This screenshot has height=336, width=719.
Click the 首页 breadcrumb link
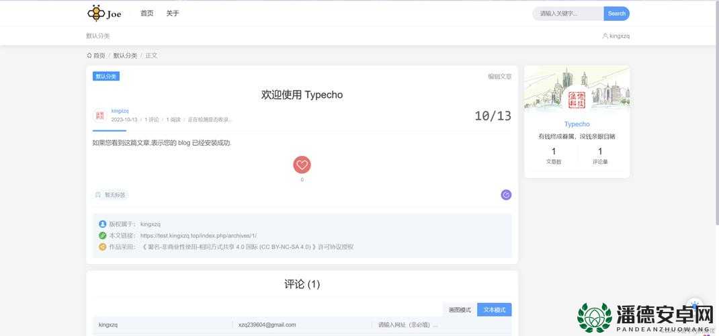pos(99,56)
